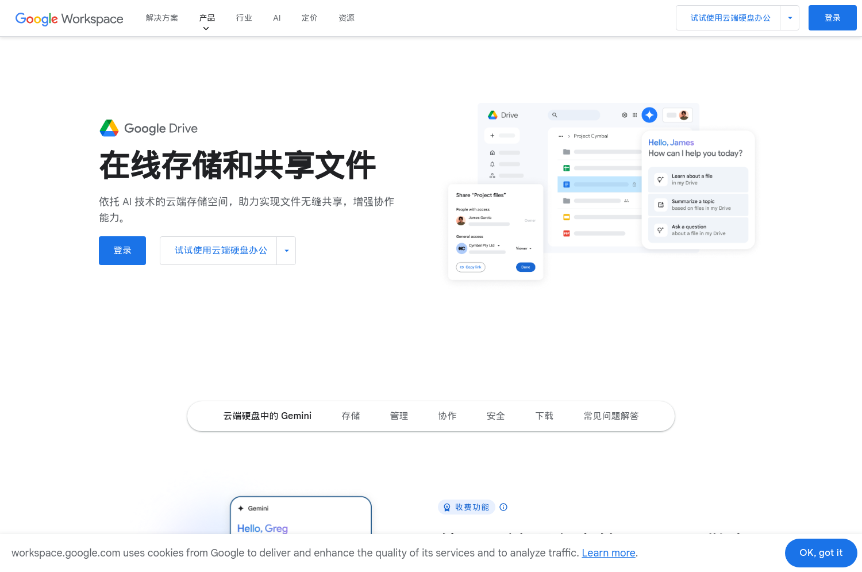Click the plus new button in Drive sidebar
Viewport: 862px width, 572px height.
tap(492, 135)
